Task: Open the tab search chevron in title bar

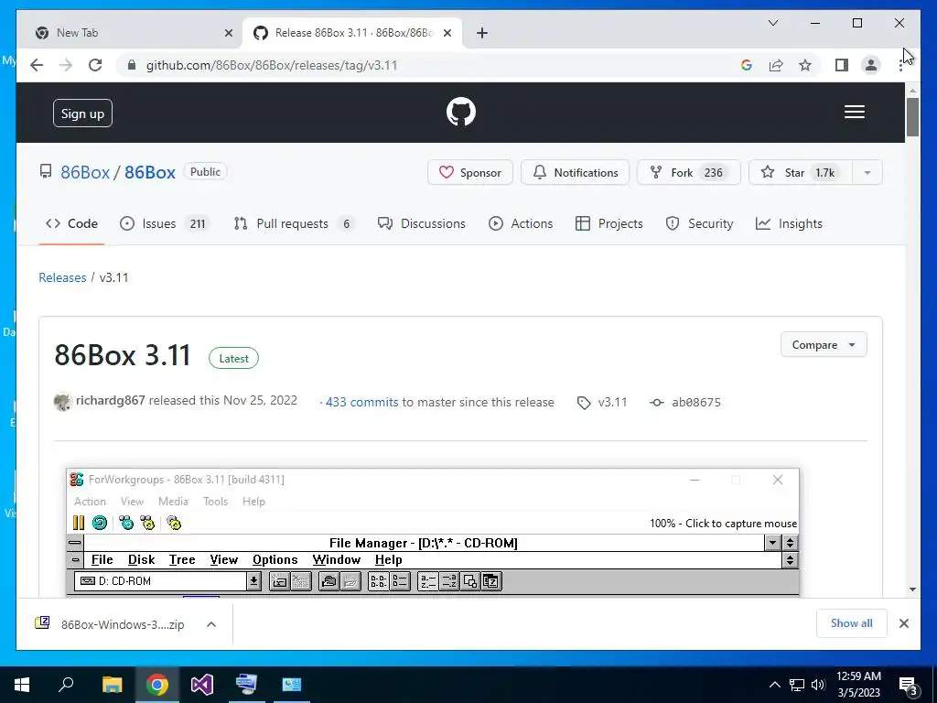Action: click(x=772, y=23)
